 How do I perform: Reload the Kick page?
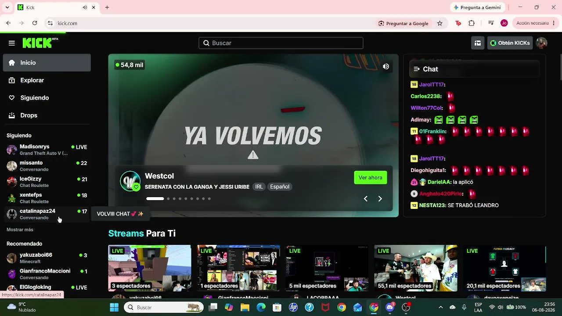coord(35,23)
